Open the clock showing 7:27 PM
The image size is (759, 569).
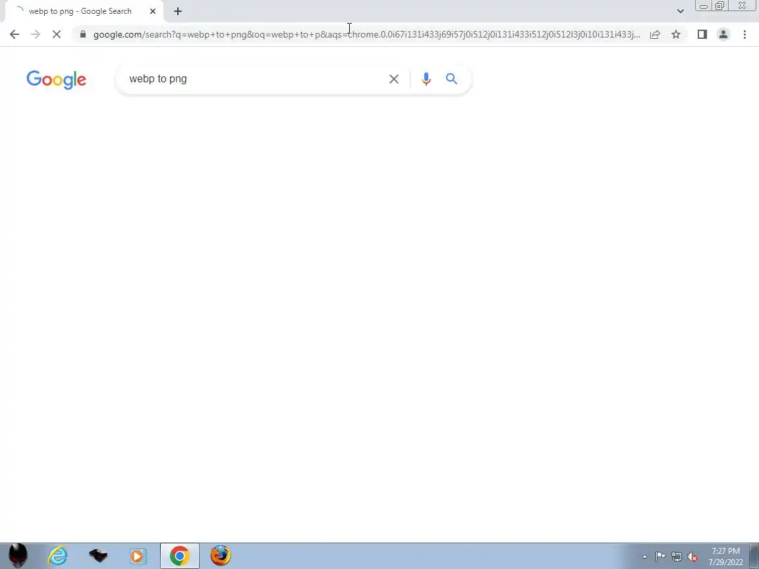pos(725,556)
